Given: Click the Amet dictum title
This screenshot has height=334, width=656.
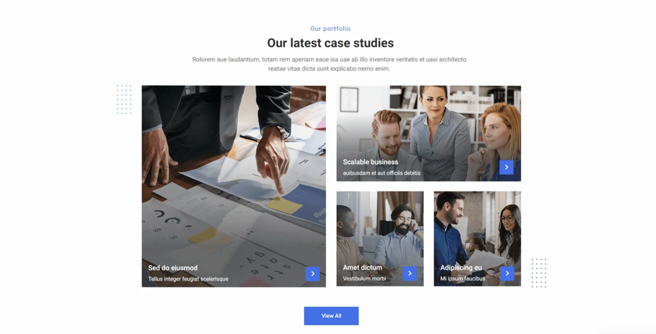Looking at the screenshot, I should (x=362, y=267).
